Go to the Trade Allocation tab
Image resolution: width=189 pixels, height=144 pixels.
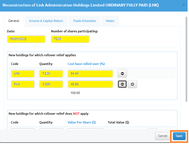[x=84, y=21]
